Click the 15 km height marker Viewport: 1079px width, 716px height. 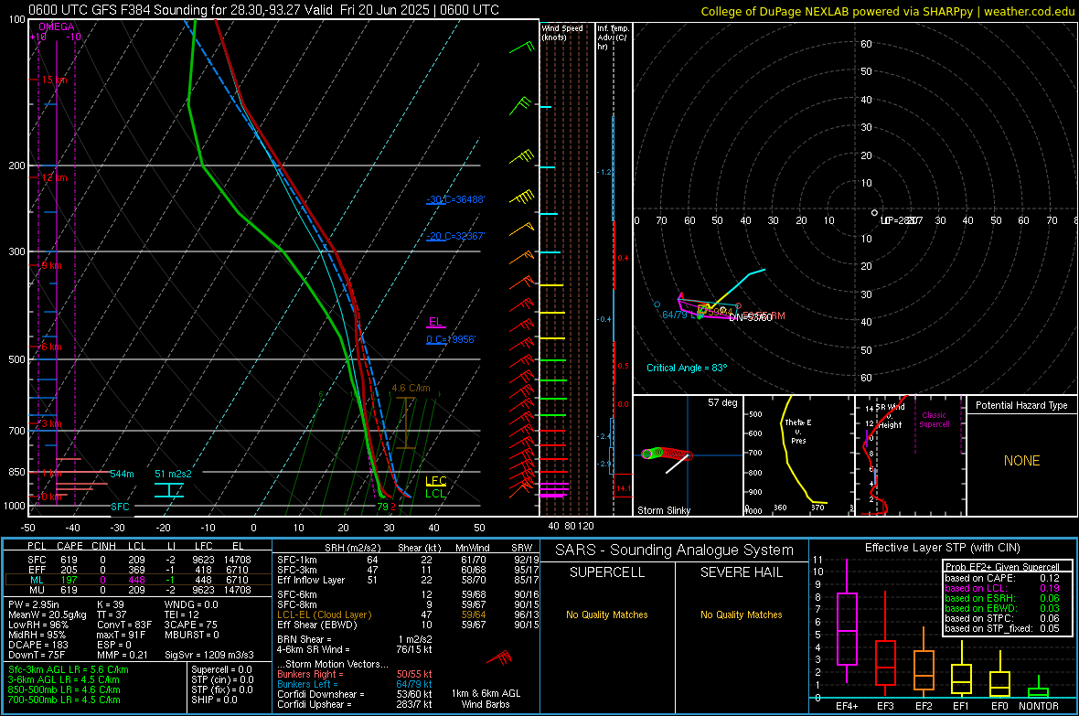[54, 80]
